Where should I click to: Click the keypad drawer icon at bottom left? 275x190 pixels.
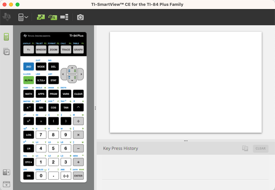[x=6, y=184]
